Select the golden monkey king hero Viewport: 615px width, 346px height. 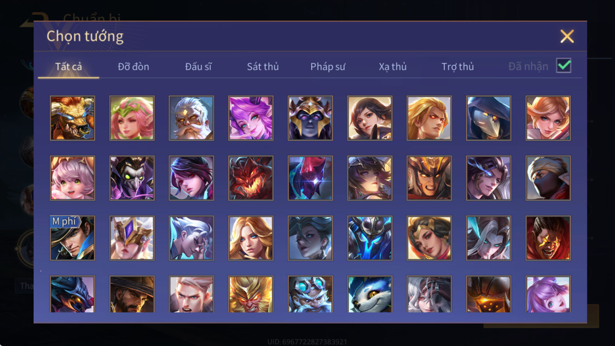(x=251, y=294)
